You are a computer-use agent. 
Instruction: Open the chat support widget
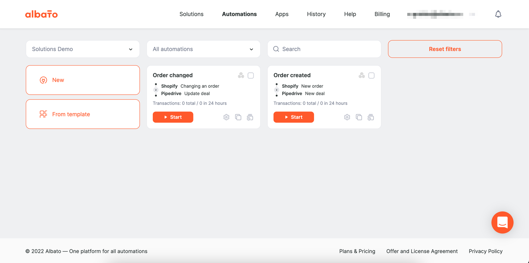pyautogui.click(x=502, y=222)
